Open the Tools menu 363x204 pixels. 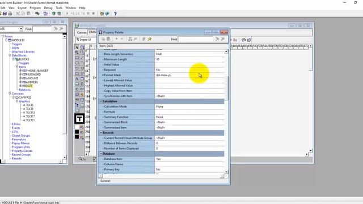pos(59,7)
